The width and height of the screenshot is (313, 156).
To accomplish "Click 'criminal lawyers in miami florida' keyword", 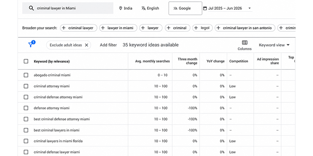I will [58, 141].
